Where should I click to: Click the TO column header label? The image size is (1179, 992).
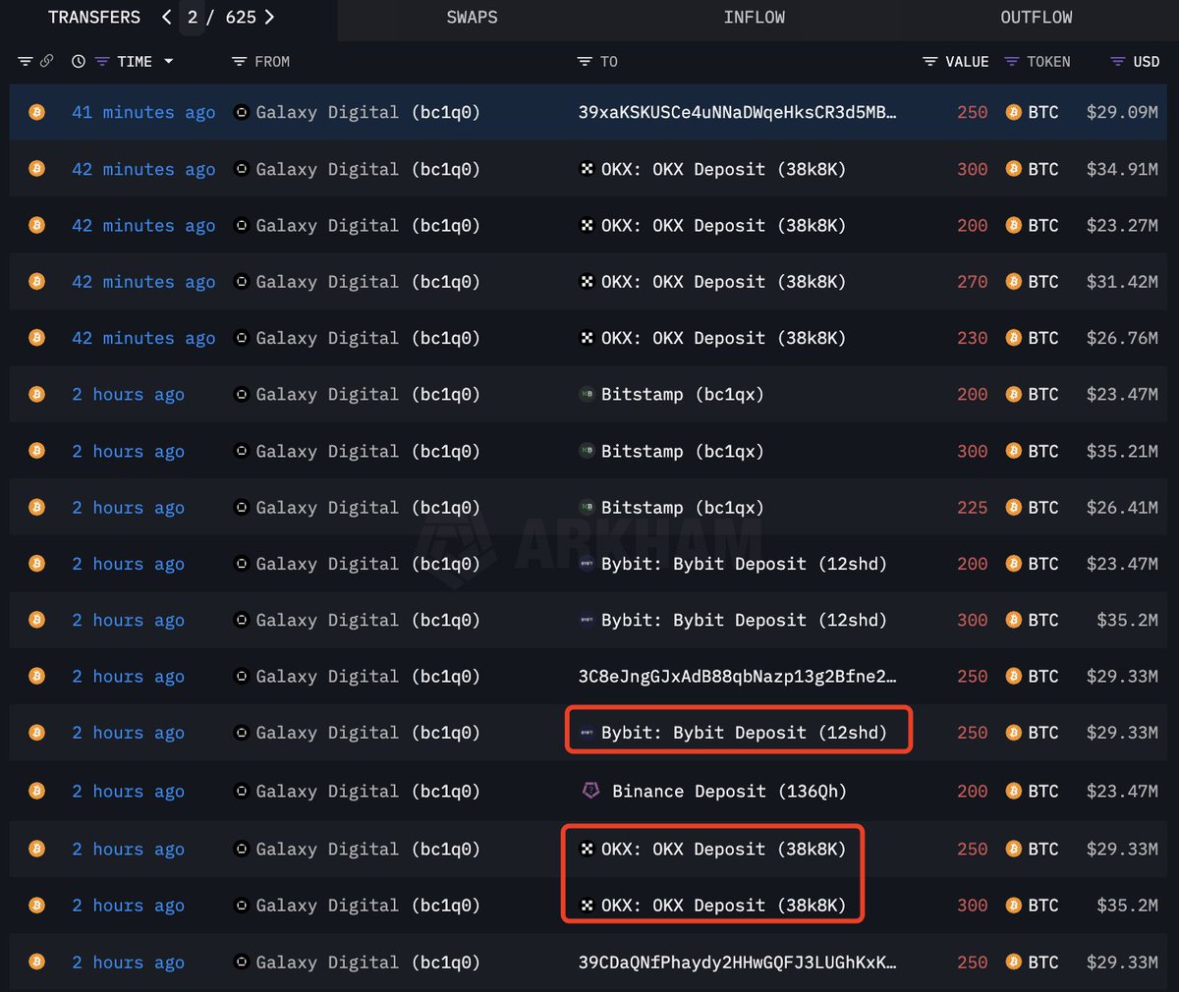coord(609,61)
